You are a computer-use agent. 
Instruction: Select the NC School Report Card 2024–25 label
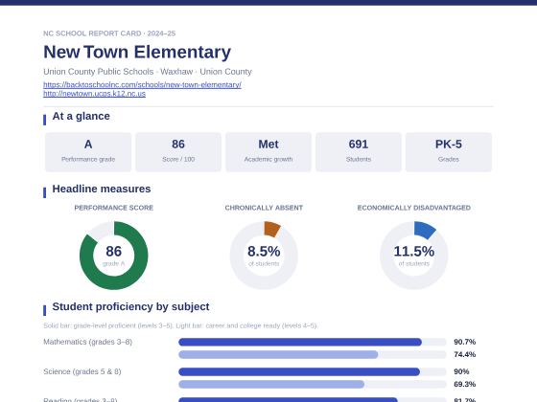pyautogui.click(x=109, y=33)
